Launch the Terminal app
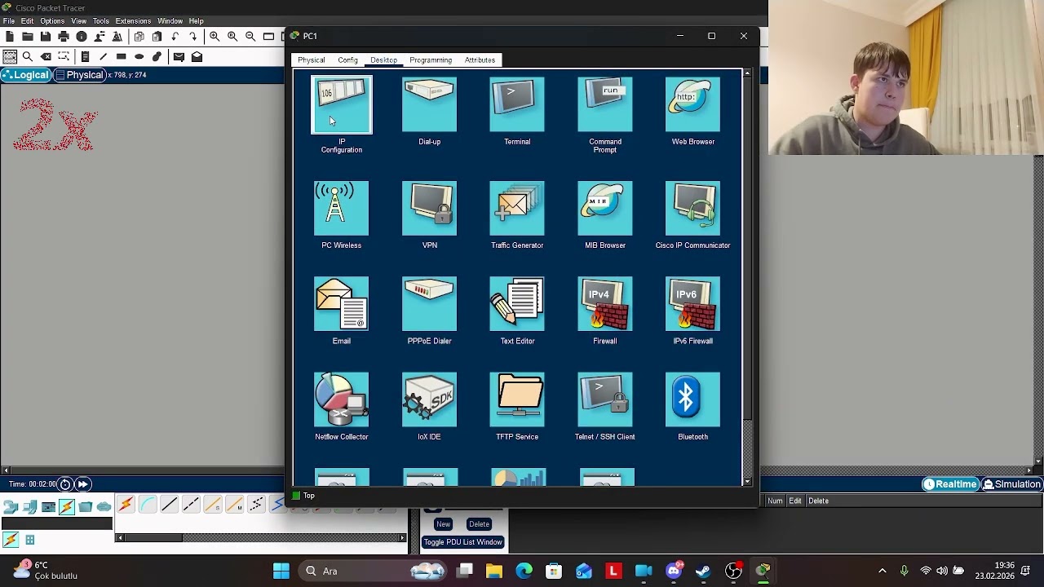The image size is (1044, 587). pyautogui.click(x=517, y=105)
